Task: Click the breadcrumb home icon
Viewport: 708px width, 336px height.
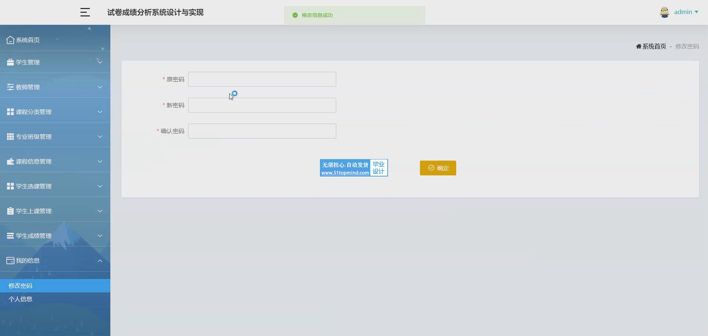Action: point(639,46)
